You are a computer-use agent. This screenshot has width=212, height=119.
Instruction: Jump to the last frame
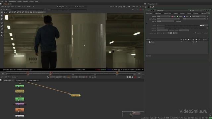point(84,77)
